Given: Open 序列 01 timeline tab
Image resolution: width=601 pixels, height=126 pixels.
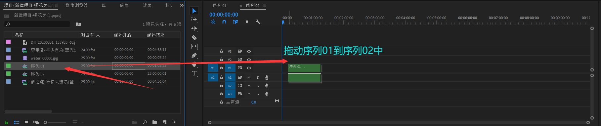Looking at the screenshot, I should [219, 5].
